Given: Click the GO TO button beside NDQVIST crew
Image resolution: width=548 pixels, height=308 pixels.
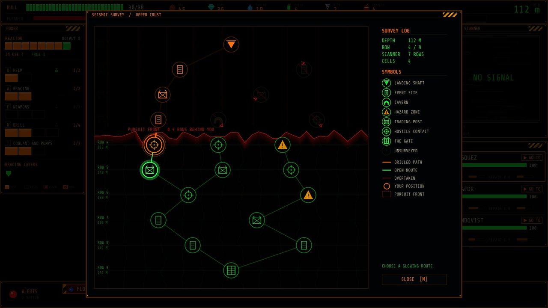Looking at the screenshot, I should click(x=532, y=220).
